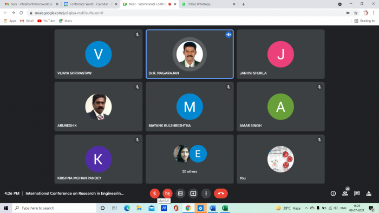
Task: Open the meeting details info icon
Action: pos(333,194)
